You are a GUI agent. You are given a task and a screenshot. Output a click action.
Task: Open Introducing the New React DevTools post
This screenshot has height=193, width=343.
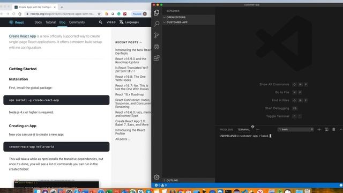133,51
